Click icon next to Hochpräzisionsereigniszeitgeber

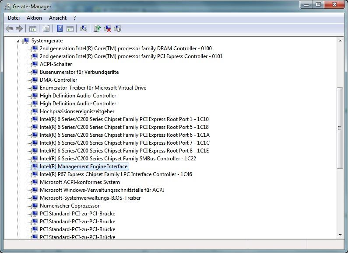coord(35,111)
